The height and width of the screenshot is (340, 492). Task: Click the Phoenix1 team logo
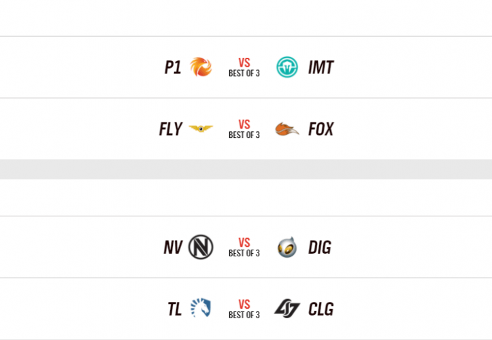click(x=201, y=67)
